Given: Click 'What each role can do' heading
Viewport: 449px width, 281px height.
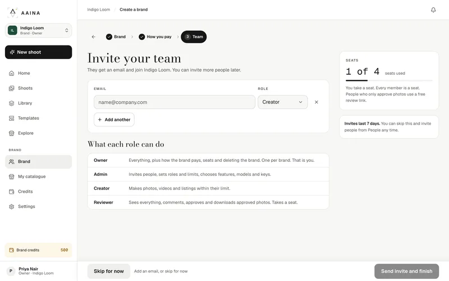Looking at the screenshot, I should point(126,144).
